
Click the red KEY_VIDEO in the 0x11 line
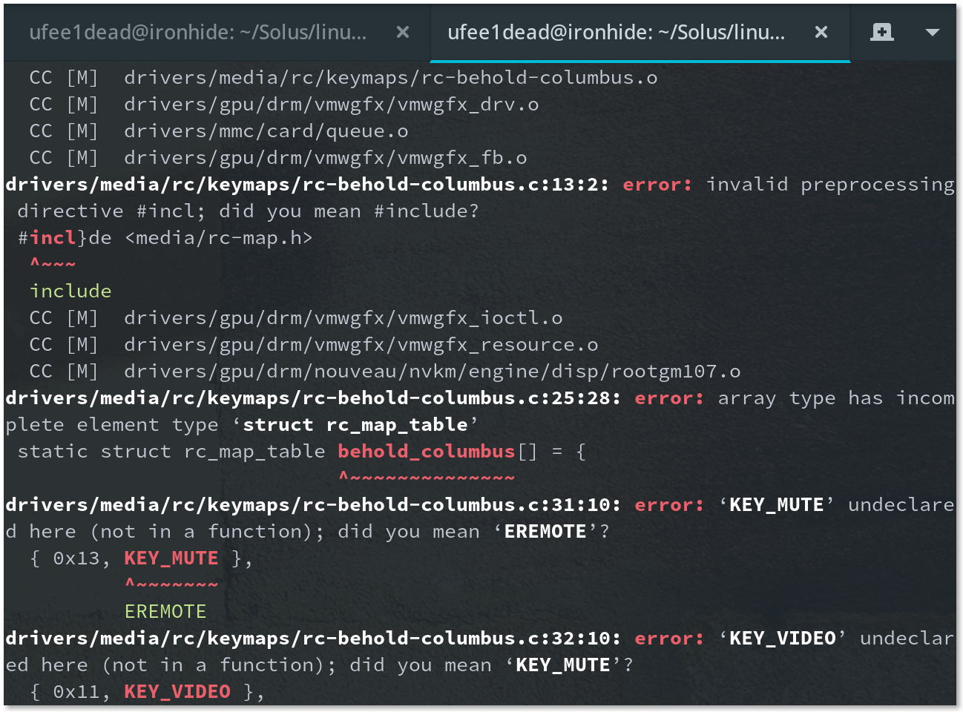pyautogui.click(x=177, y=692)
